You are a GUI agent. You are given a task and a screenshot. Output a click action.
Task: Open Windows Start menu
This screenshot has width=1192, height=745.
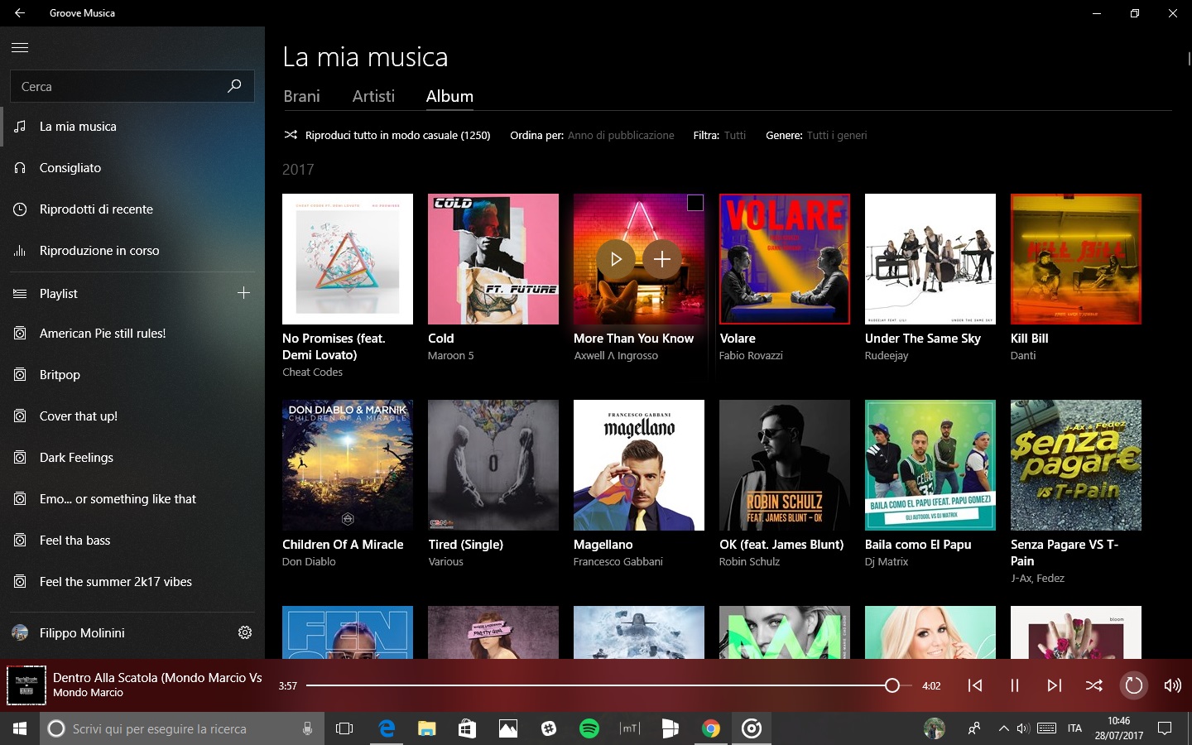point(20,728)
